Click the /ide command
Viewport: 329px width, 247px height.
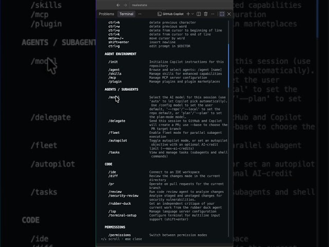pyautogui.click(x=112, y=172)
